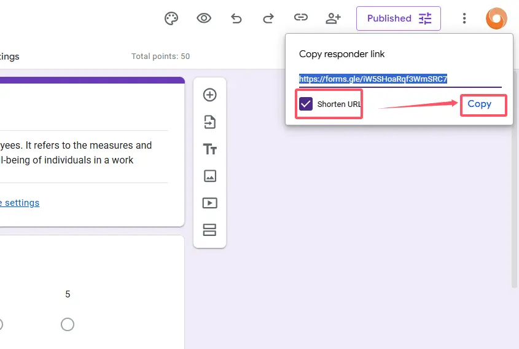The height and width of the screenshot is (349, 519).
Task: Add title and description
Action: pyautogui.click(x=210, y=149)
